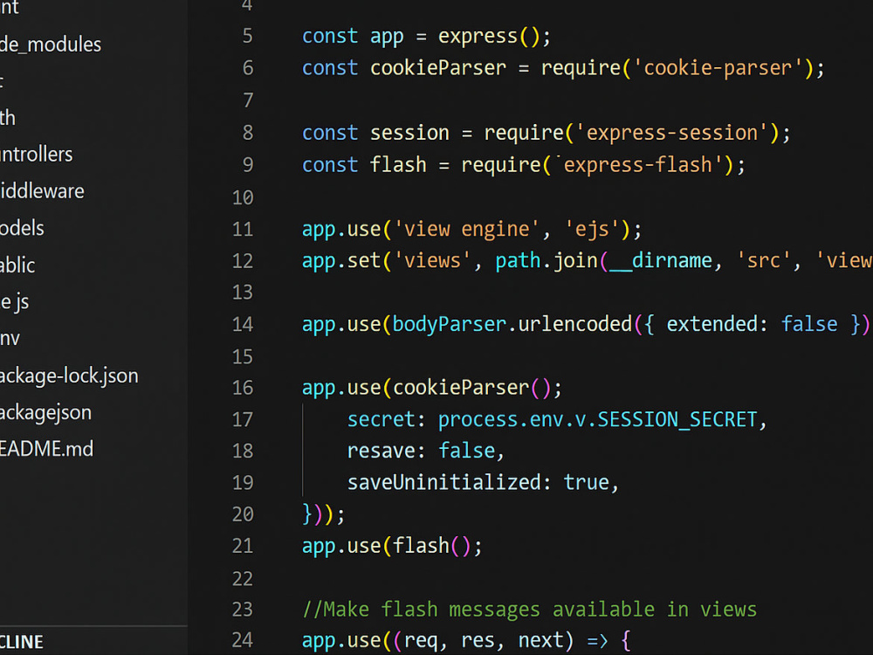This screenshot has width=873, height=655.
Task: Open package-lock.json file
Action: pyautogui.click(x=69, y=376)
